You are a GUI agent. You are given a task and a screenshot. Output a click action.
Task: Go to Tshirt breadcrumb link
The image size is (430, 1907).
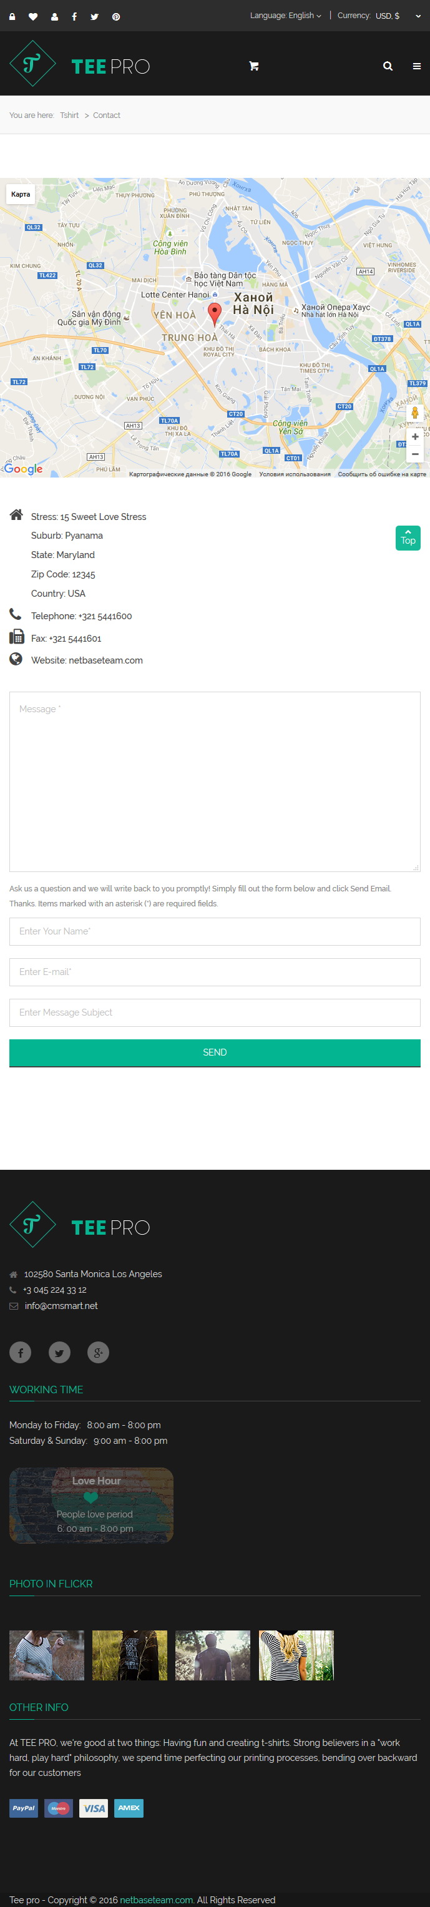point(69,115)
